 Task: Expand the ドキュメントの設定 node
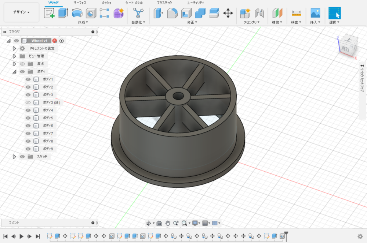click(14, 48)
